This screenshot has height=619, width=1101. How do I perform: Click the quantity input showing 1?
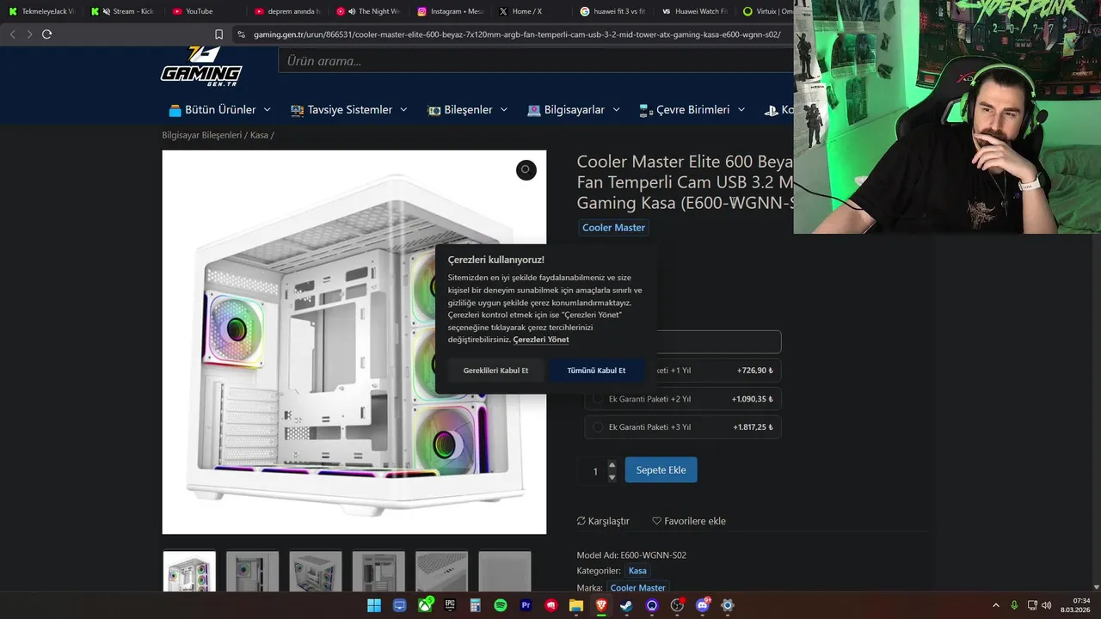tap(594, 471)
